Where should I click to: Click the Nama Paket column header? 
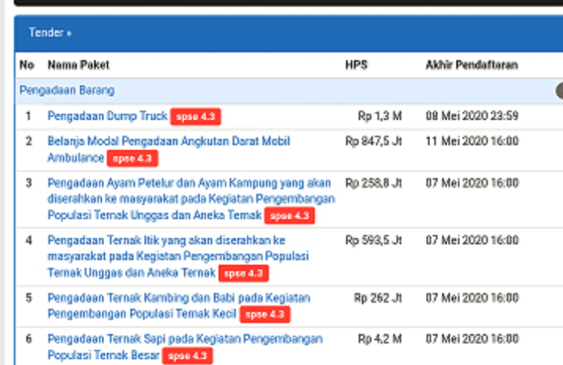[x=78, y=65]
